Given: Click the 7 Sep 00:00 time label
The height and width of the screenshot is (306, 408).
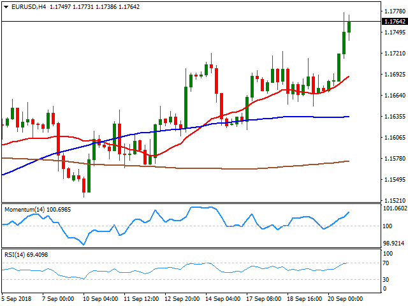Looking at the screenshot, I should click(58, 299).
